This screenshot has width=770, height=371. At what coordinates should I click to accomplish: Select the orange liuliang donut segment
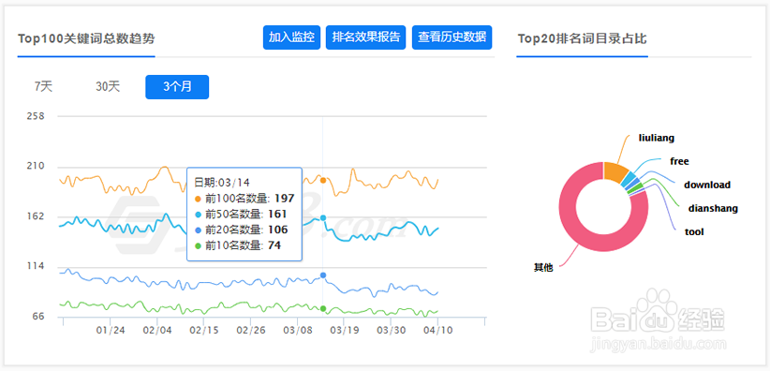click(x=616, y=171)
